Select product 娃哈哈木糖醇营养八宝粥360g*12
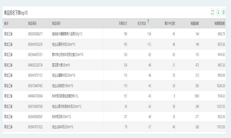 pyautogui.click(x=67, y=34)
